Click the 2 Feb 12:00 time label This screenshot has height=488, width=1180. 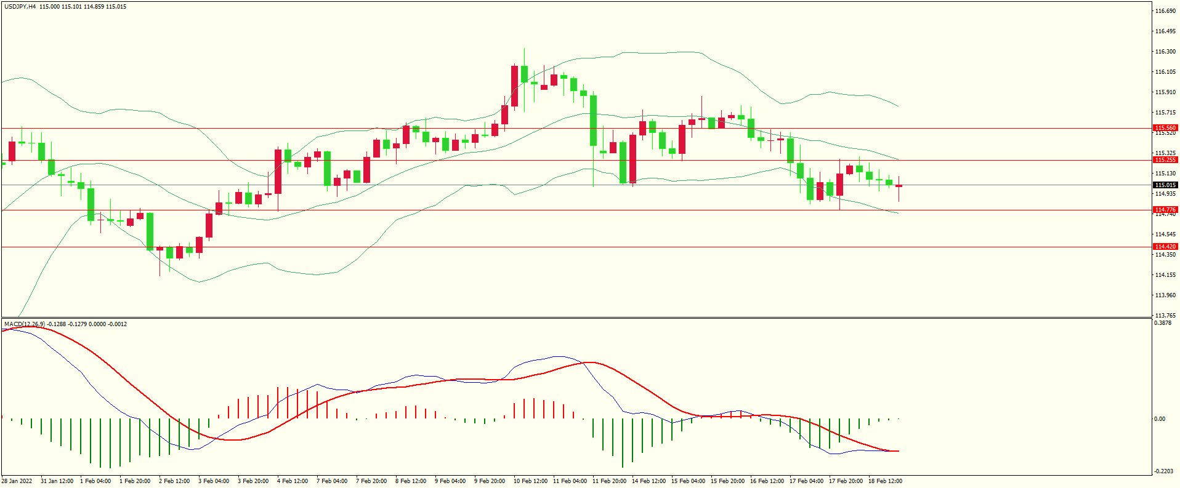click(174, 481)
